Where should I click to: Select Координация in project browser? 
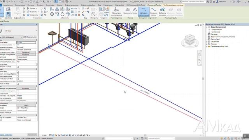pyautogui.click(x=216, y=30)
